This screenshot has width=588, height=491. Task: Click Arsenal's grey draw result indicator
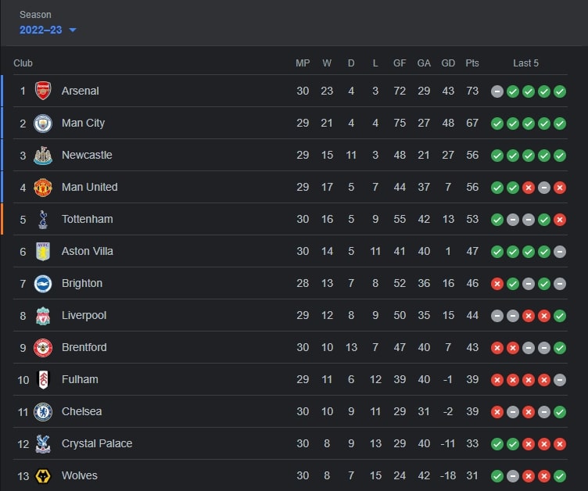point(497,91)
